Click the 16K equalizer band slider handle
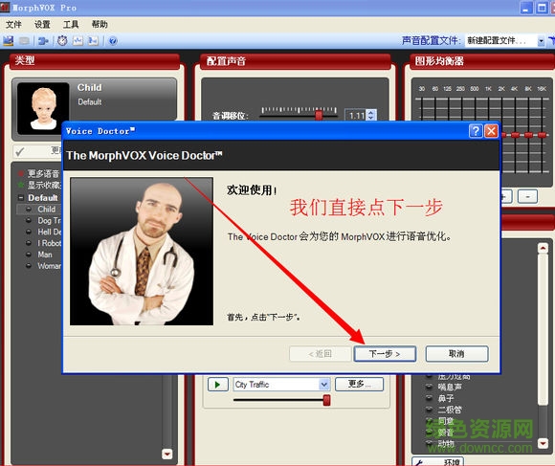The height and width of the screenshot is (466, 555). click(542, 135)
